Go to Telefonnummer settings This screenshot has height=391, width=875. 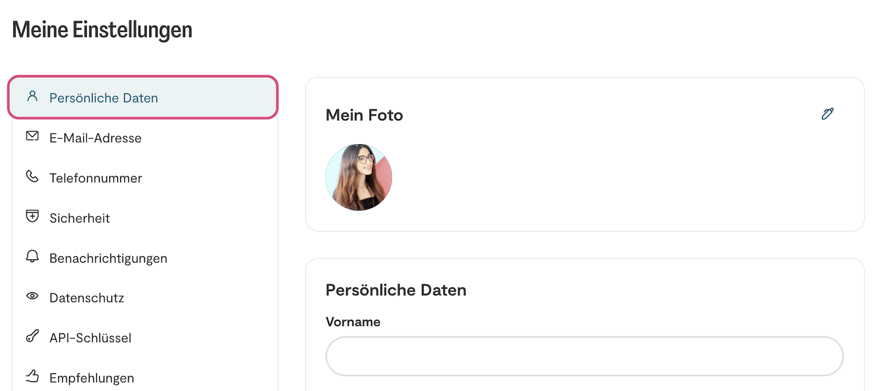(x=96, y=178)
